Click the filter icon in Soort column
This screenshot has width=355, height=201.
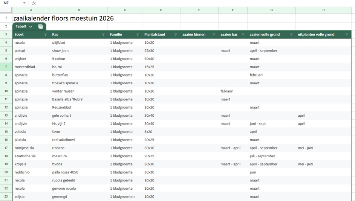point(45,35)
